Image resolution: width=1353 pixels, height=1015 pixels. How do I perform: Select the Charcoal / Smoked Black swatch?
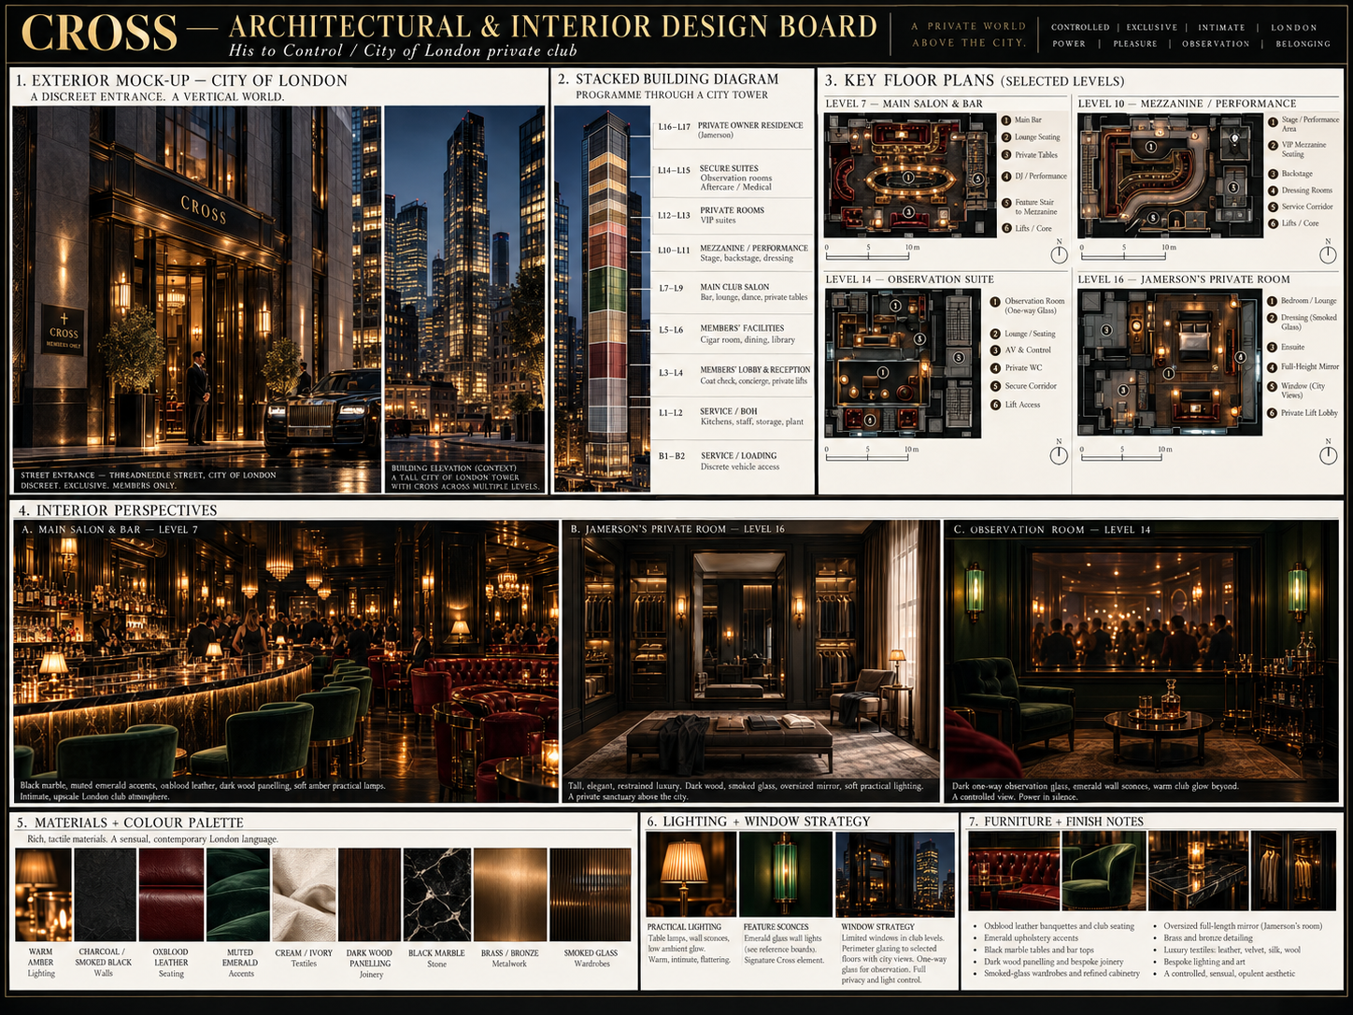click(x=105, y=894)
